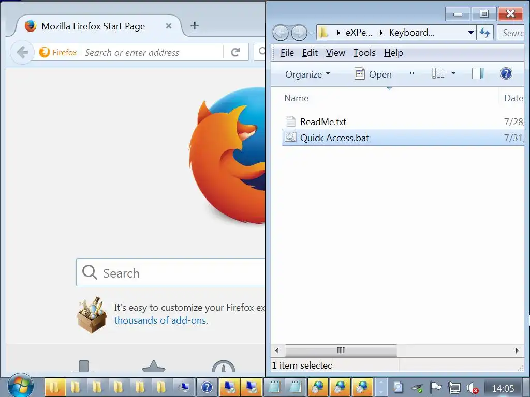
Task: Click the '1 item selected' status text
Action: [x=302, y=365]
